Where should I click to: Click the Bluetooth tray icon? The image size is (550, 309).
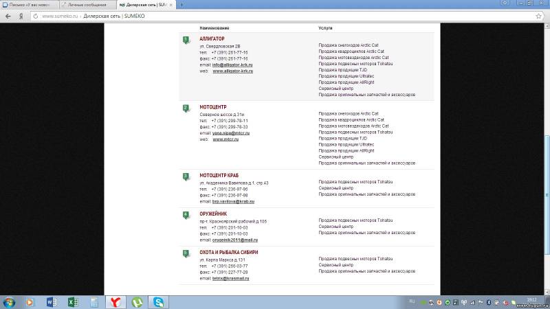coord(489,302)
